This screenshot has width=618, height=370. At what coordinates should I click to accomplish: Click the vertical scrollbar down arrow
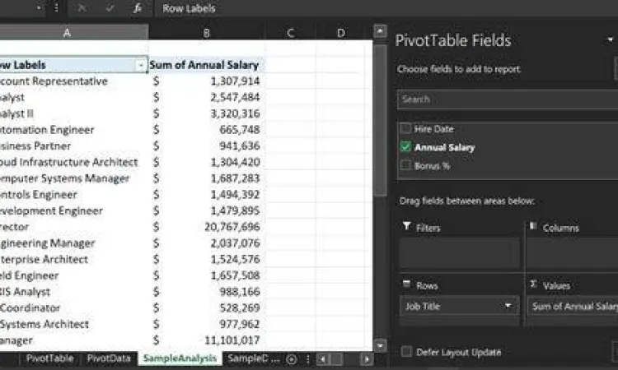point(380,346)
